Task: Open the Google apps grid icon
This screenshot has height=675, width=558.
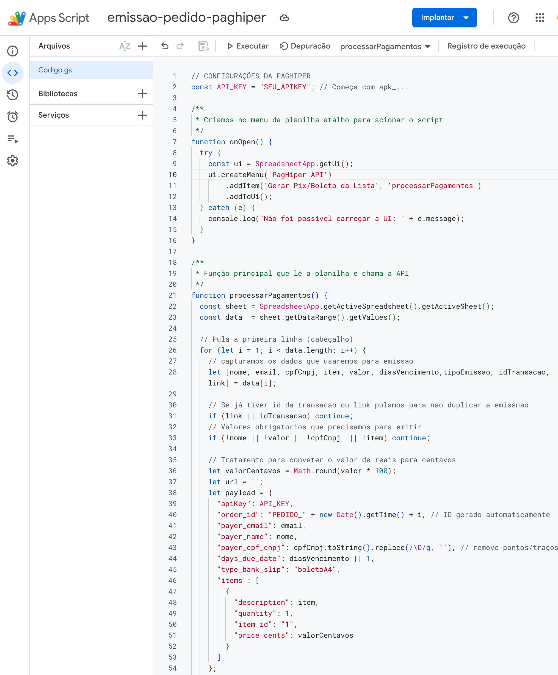Action: (540, 18)
